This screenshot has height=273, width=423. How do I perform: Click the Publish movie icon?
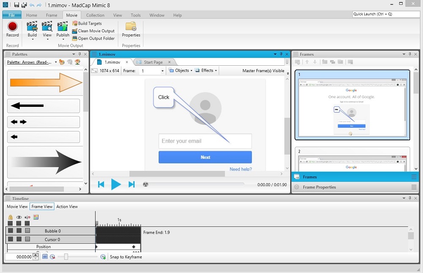(x=63, y=26)
